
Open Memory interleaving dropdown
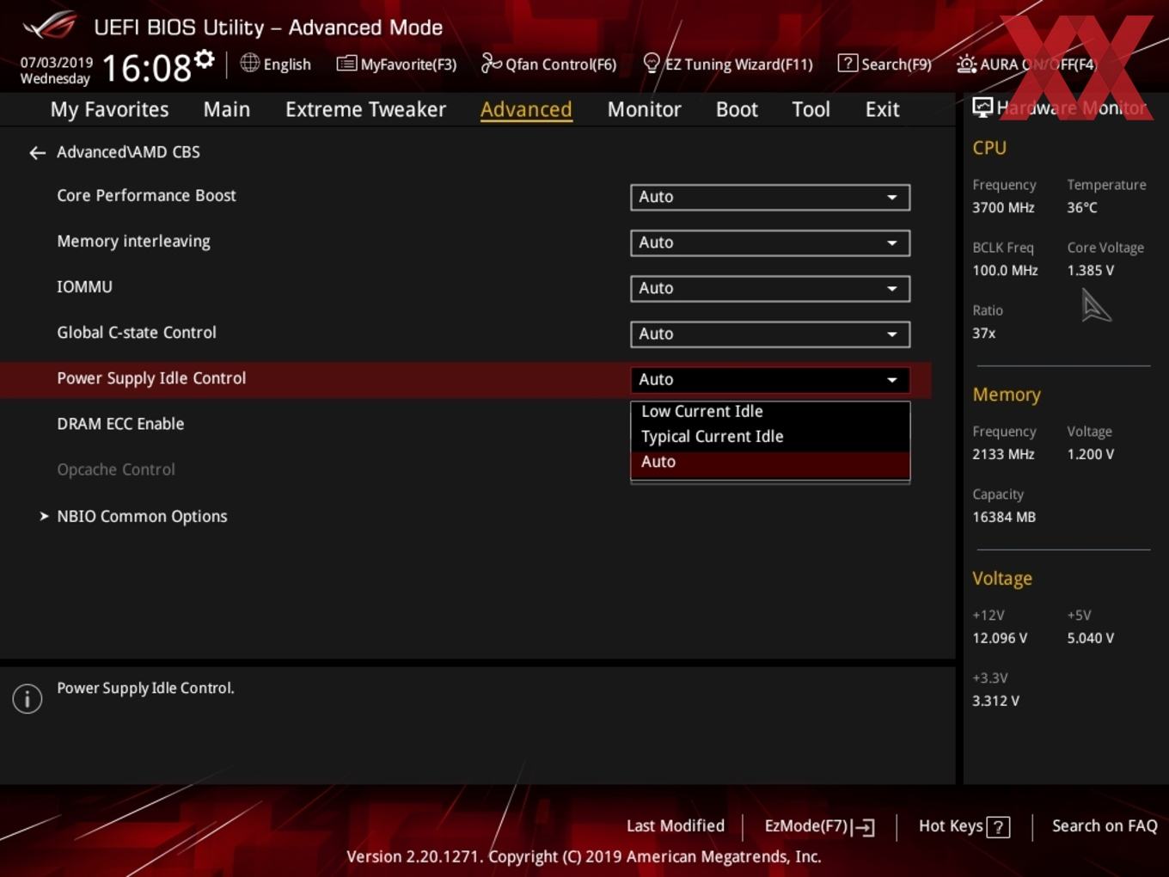coord(770,242)
